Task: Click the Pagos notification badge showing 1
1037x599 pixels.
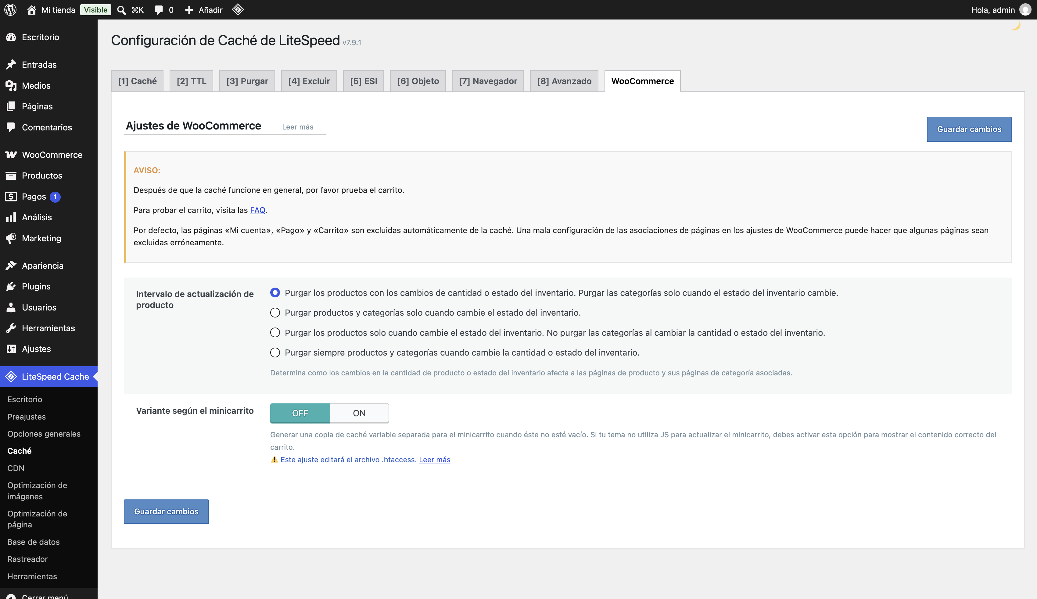Action: coord(55,197)
